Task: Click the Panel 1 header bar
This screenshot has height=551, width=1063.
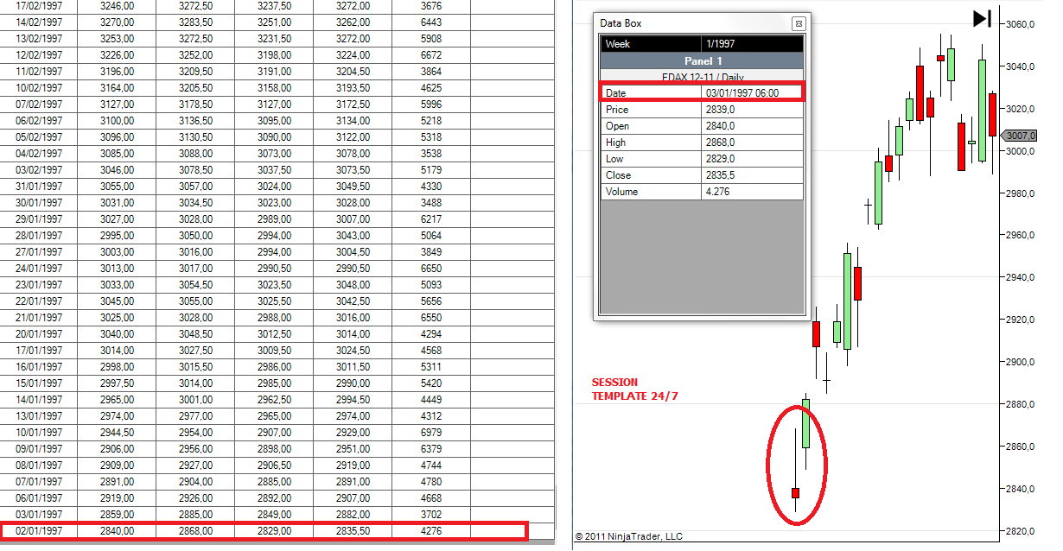Action: [702, 60]
